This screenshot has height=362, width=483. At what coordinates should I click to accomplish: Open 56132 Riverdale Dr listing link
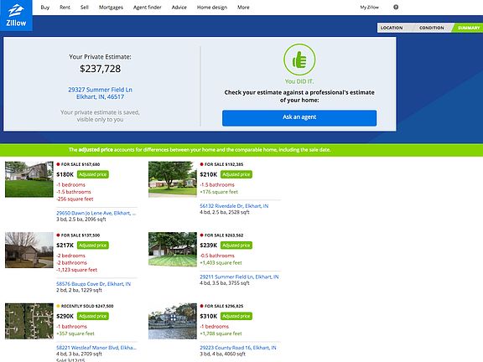234,205
